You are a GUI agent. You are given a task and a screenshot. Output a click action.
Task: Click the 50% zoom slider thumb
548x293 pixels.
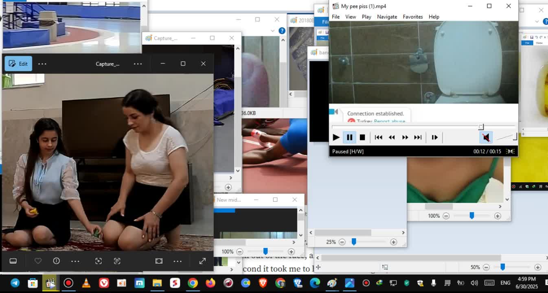click(503, 267)
